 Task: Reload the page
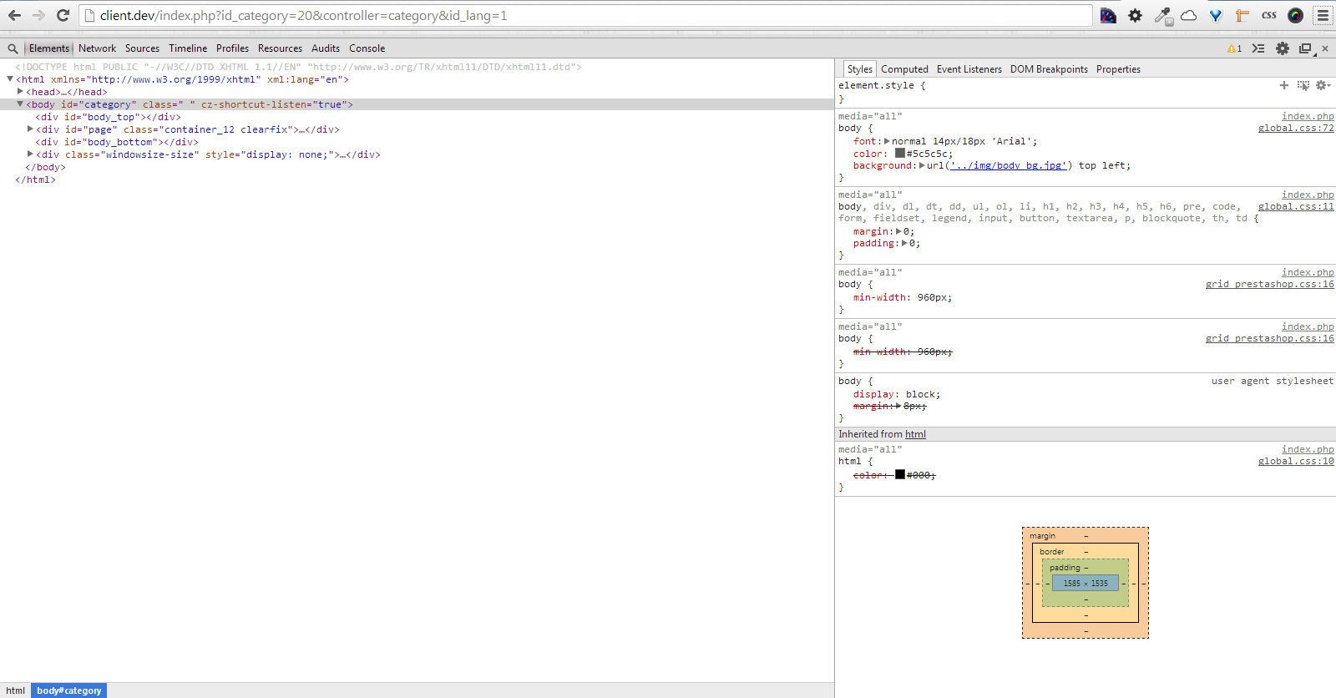[x=63, y=15]
